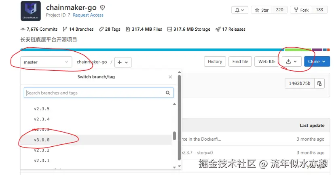Click the purple language bar segment

(x=317, y=50)
